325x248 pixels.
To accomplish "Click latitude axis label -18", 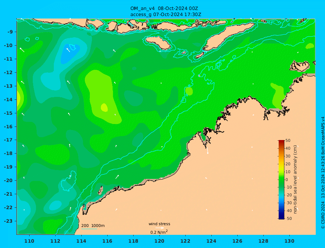I will (8, 154).
